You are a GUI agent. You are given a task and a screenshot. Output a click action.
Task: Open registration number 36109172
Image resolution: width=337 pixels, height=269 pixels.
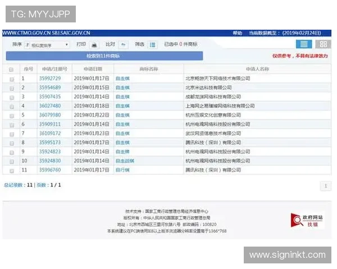point(50,133)
